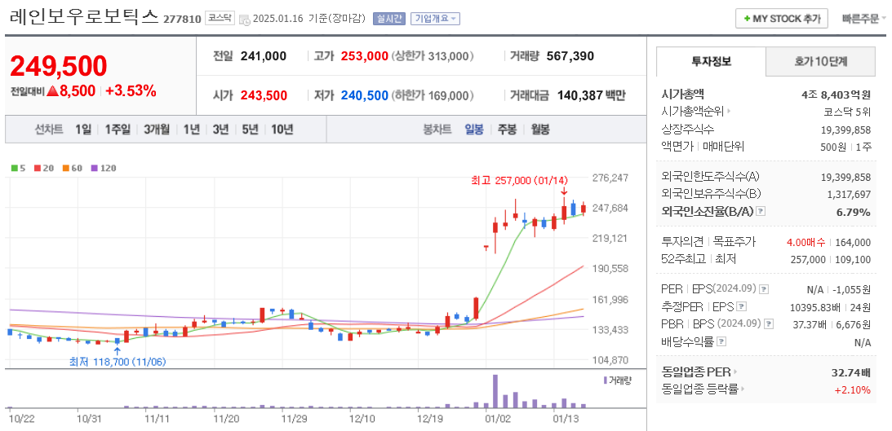The height and width of the screenshot is (431, 892).
Task: Select the 주봉 weekly candle chart
Action: 507,130
